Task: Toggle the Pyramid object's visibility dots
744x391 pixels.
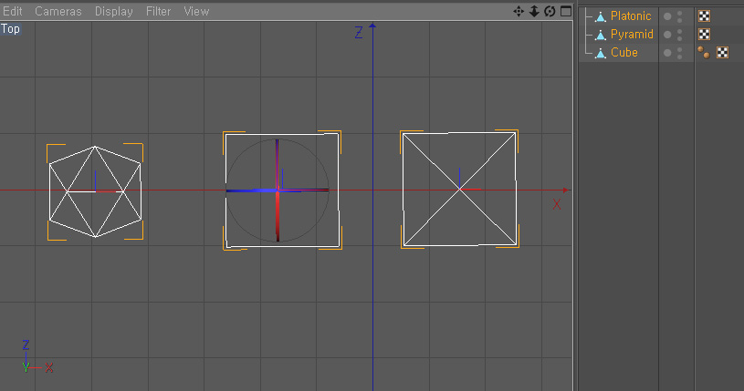Action: pyautogui.click(x=680, y=35)
